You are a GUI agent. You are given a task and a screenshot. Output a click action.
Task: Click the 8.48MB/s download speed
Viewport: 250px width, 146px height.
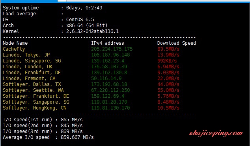point(168,102)
